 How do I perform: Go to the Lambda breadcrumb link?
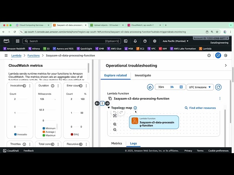pyautogui.click(x=16, y=55)
